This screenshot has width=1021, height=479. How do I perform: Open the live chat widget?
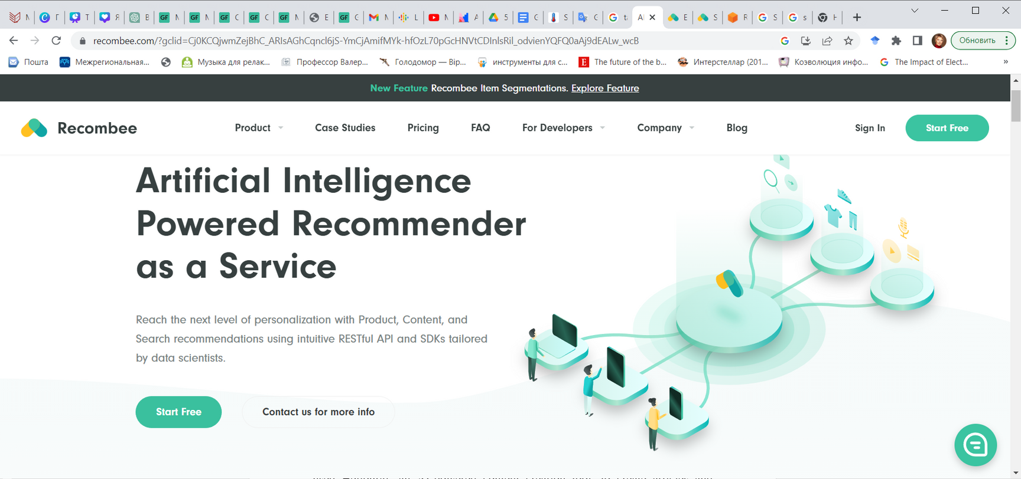pos(976,445)
